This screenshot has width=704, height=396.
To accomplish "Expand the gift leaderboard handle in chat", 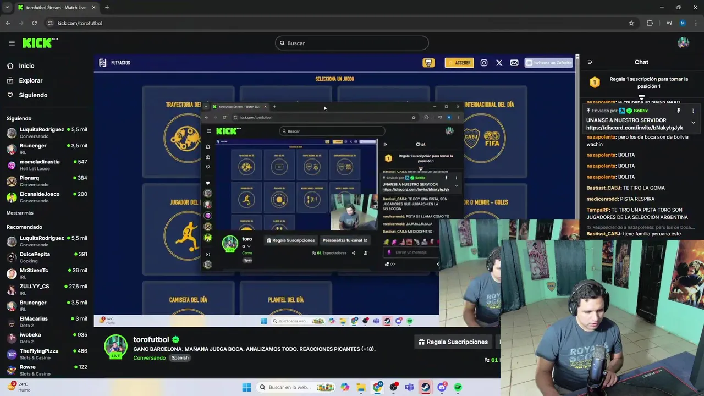I will tap(641, 97).
